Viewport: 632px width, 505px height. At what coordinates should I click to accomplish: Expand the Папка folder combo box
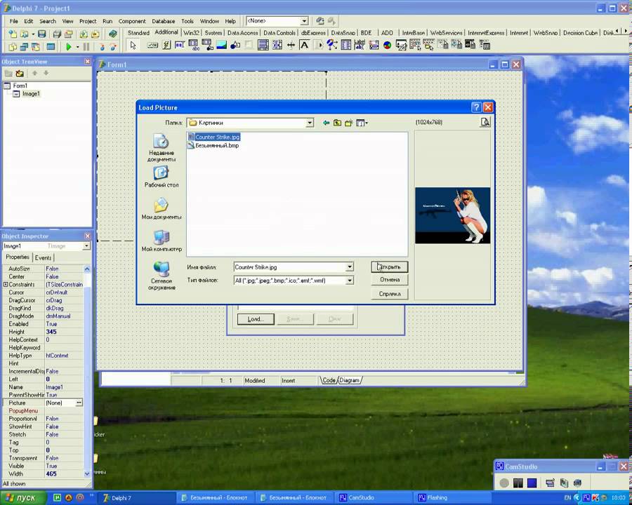tap(310, 123)
